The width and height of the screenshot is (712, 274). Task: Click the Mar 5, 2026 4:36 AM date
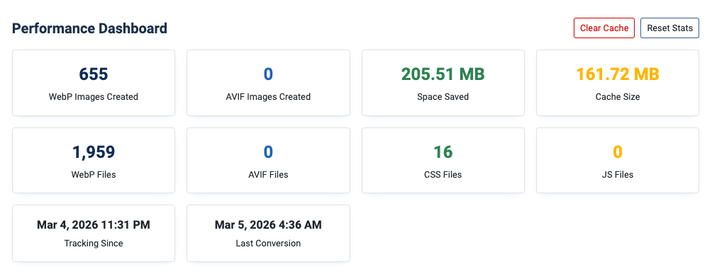[268, 225]
